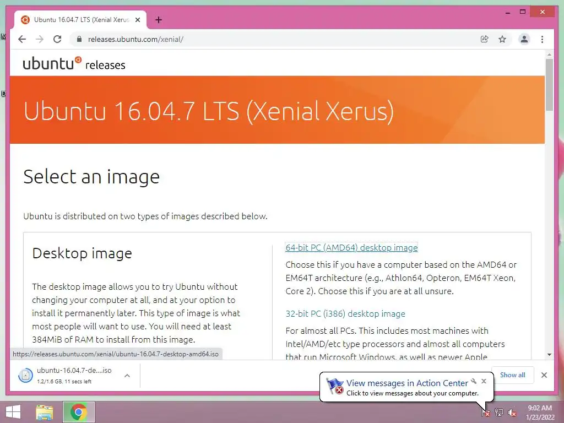The image size is (564, 423).
Task: Open the taskbar clock showing 9:02 AM
Action: pyautogui.click(x=540, y=413)
